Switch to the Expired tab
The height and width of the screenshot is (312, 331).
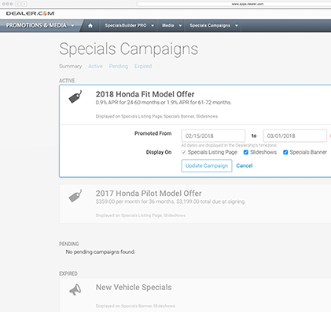point(143,67)
